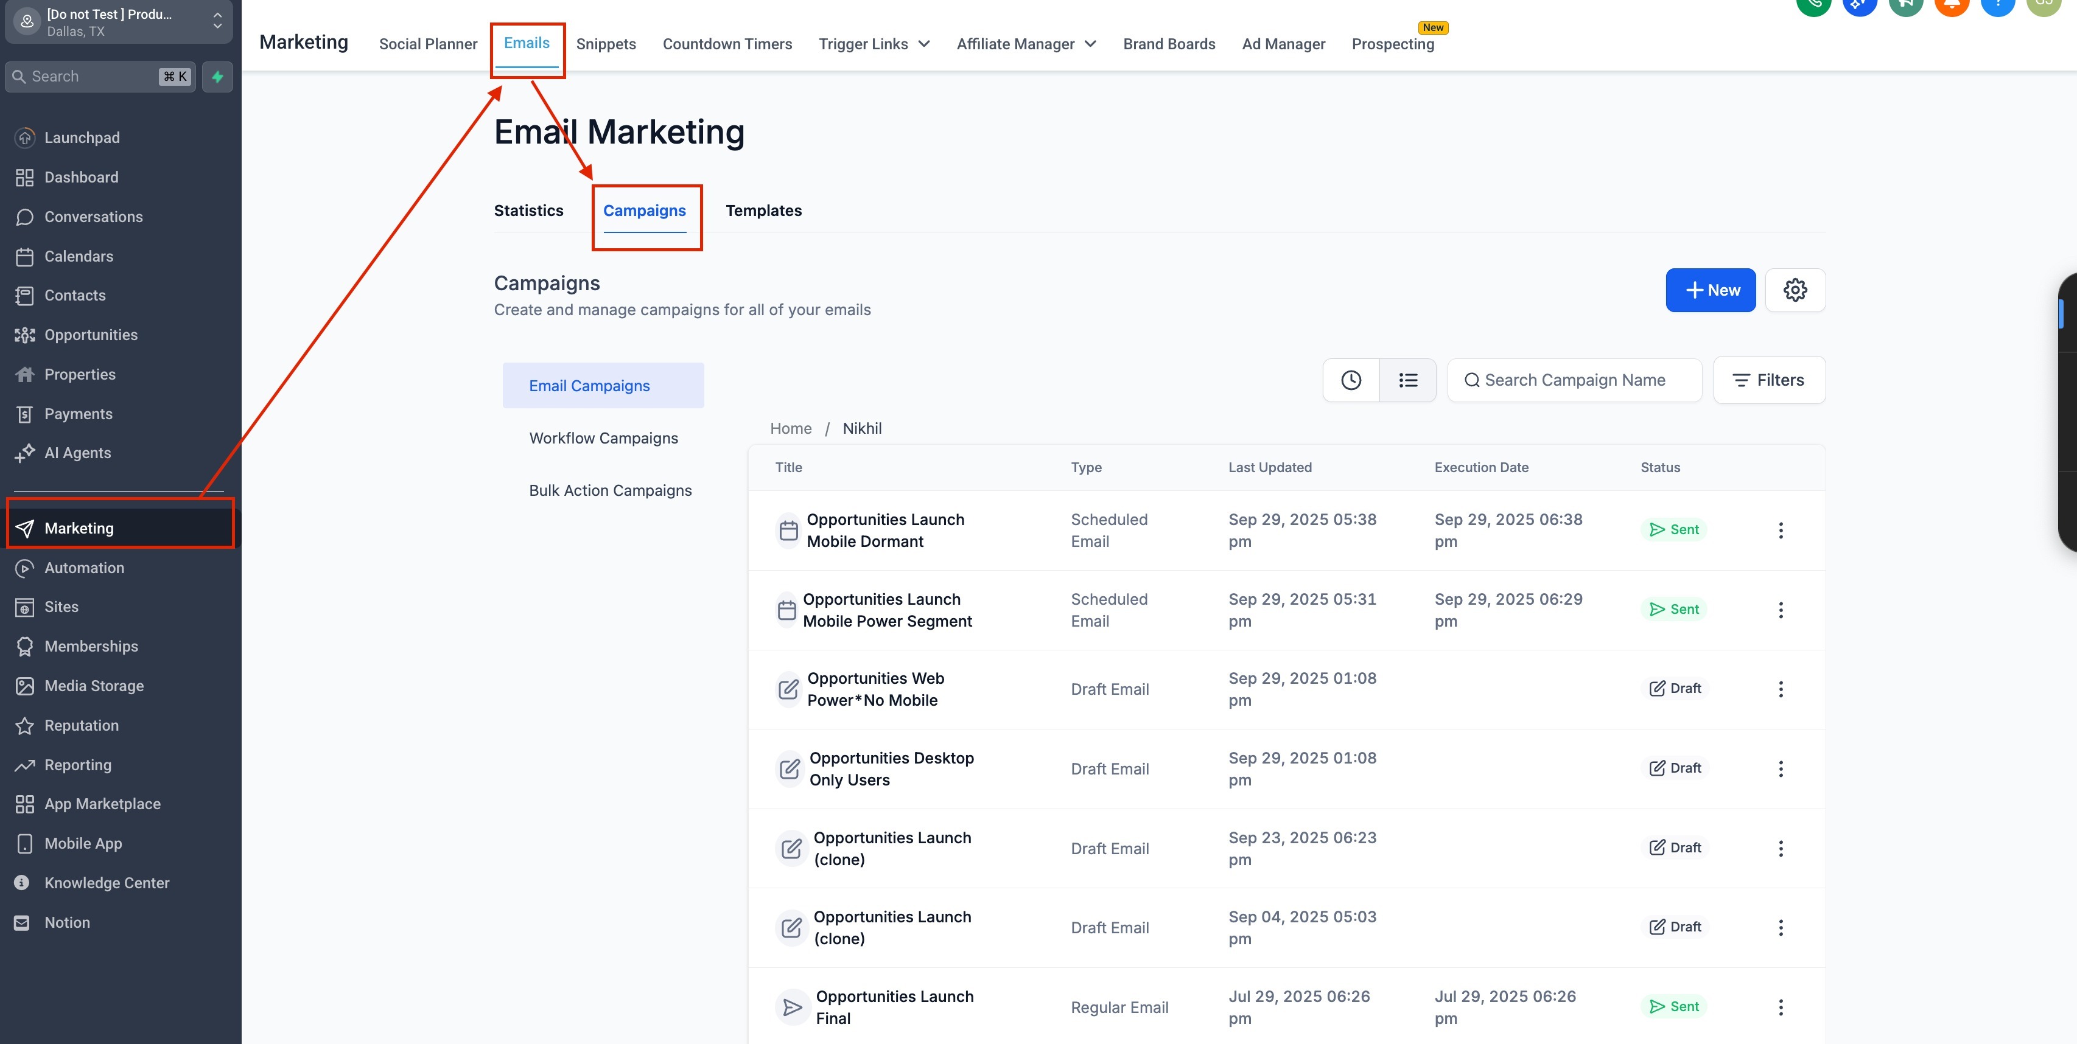
Task: Open the account location switcher
Action: (x=119, y=22)
